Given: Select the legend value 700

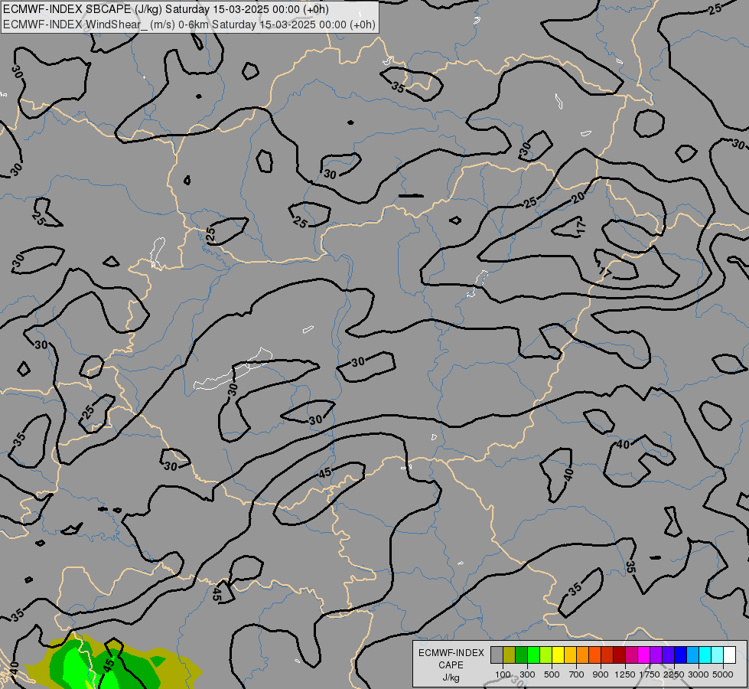Looking at the screenshot, I should click(x=577, y=674).
